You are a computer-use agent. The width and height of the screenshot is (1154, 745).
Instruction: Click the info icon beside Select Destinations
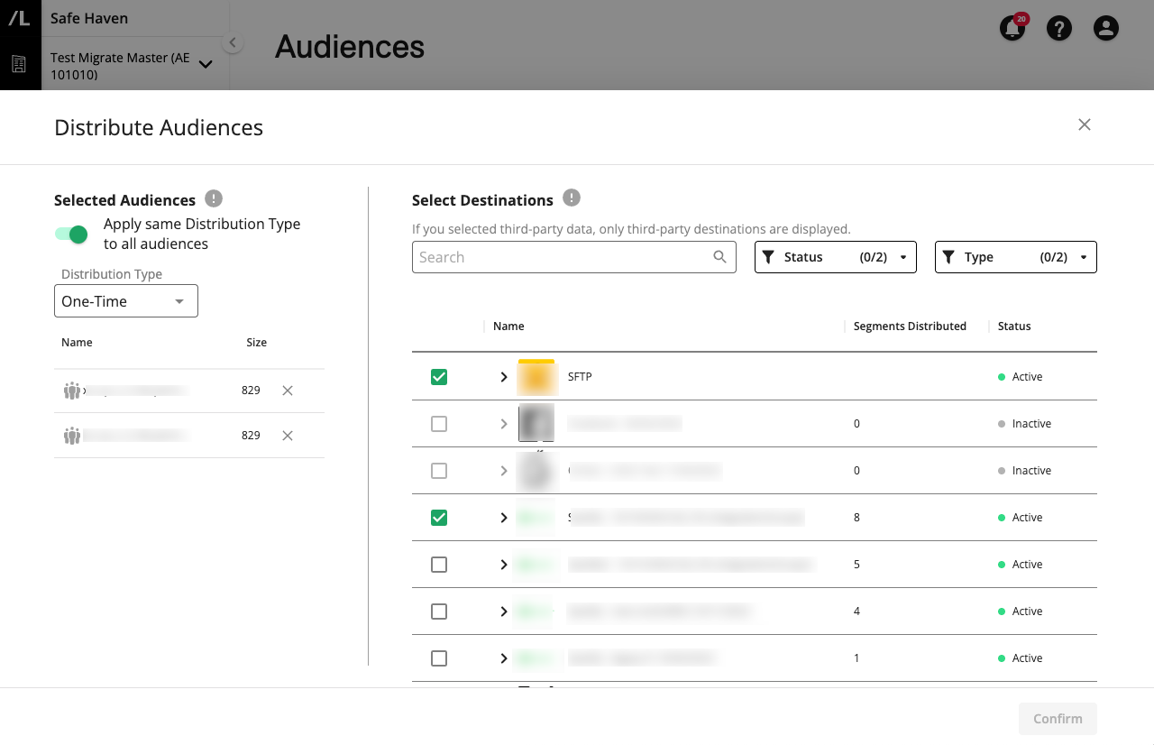click(572, 198)
